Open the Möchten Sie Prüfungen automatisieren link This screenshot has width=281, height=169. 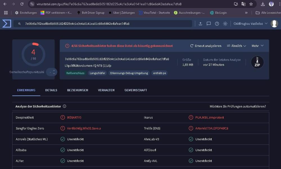[x=237, y=106]
